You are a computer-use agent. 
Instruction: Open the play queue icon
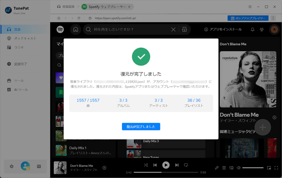pos(224,168)
